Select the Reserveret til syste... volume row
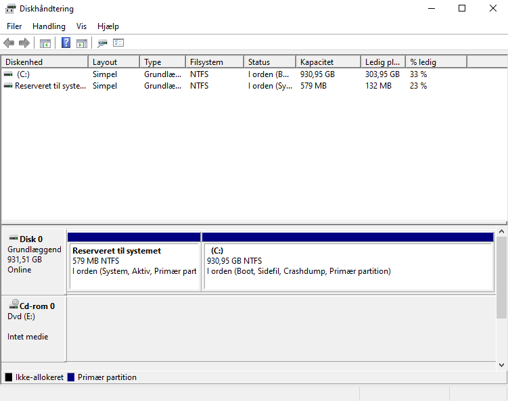Image resolution: width=508 pixels, height=401 pixels. [235, 86]
